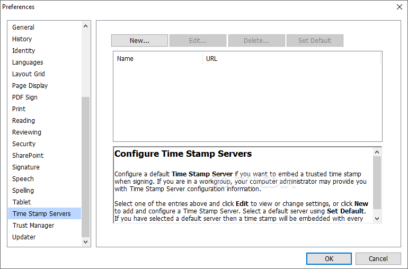Image resolution: width=408 pixels, height=269 pixels.
Task: Click the category list scrollbar thumb
Action: [86, 167]
